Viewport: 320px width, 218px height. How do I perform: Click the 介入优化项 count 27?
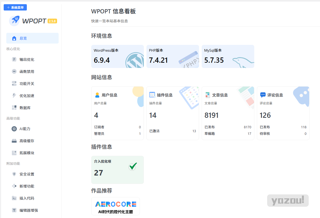99,173
